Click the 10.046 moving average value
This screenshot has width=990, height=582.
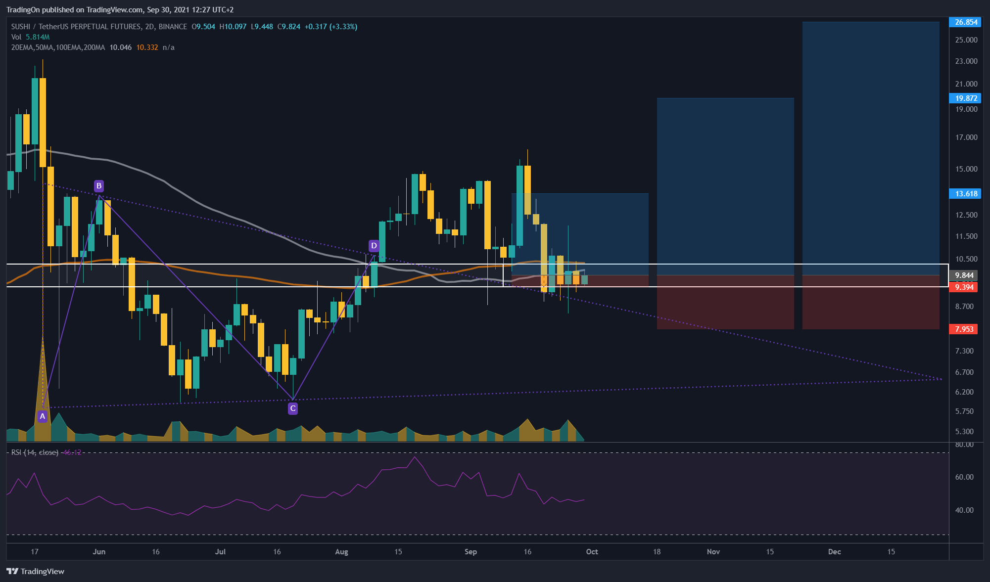coord(121,47)
